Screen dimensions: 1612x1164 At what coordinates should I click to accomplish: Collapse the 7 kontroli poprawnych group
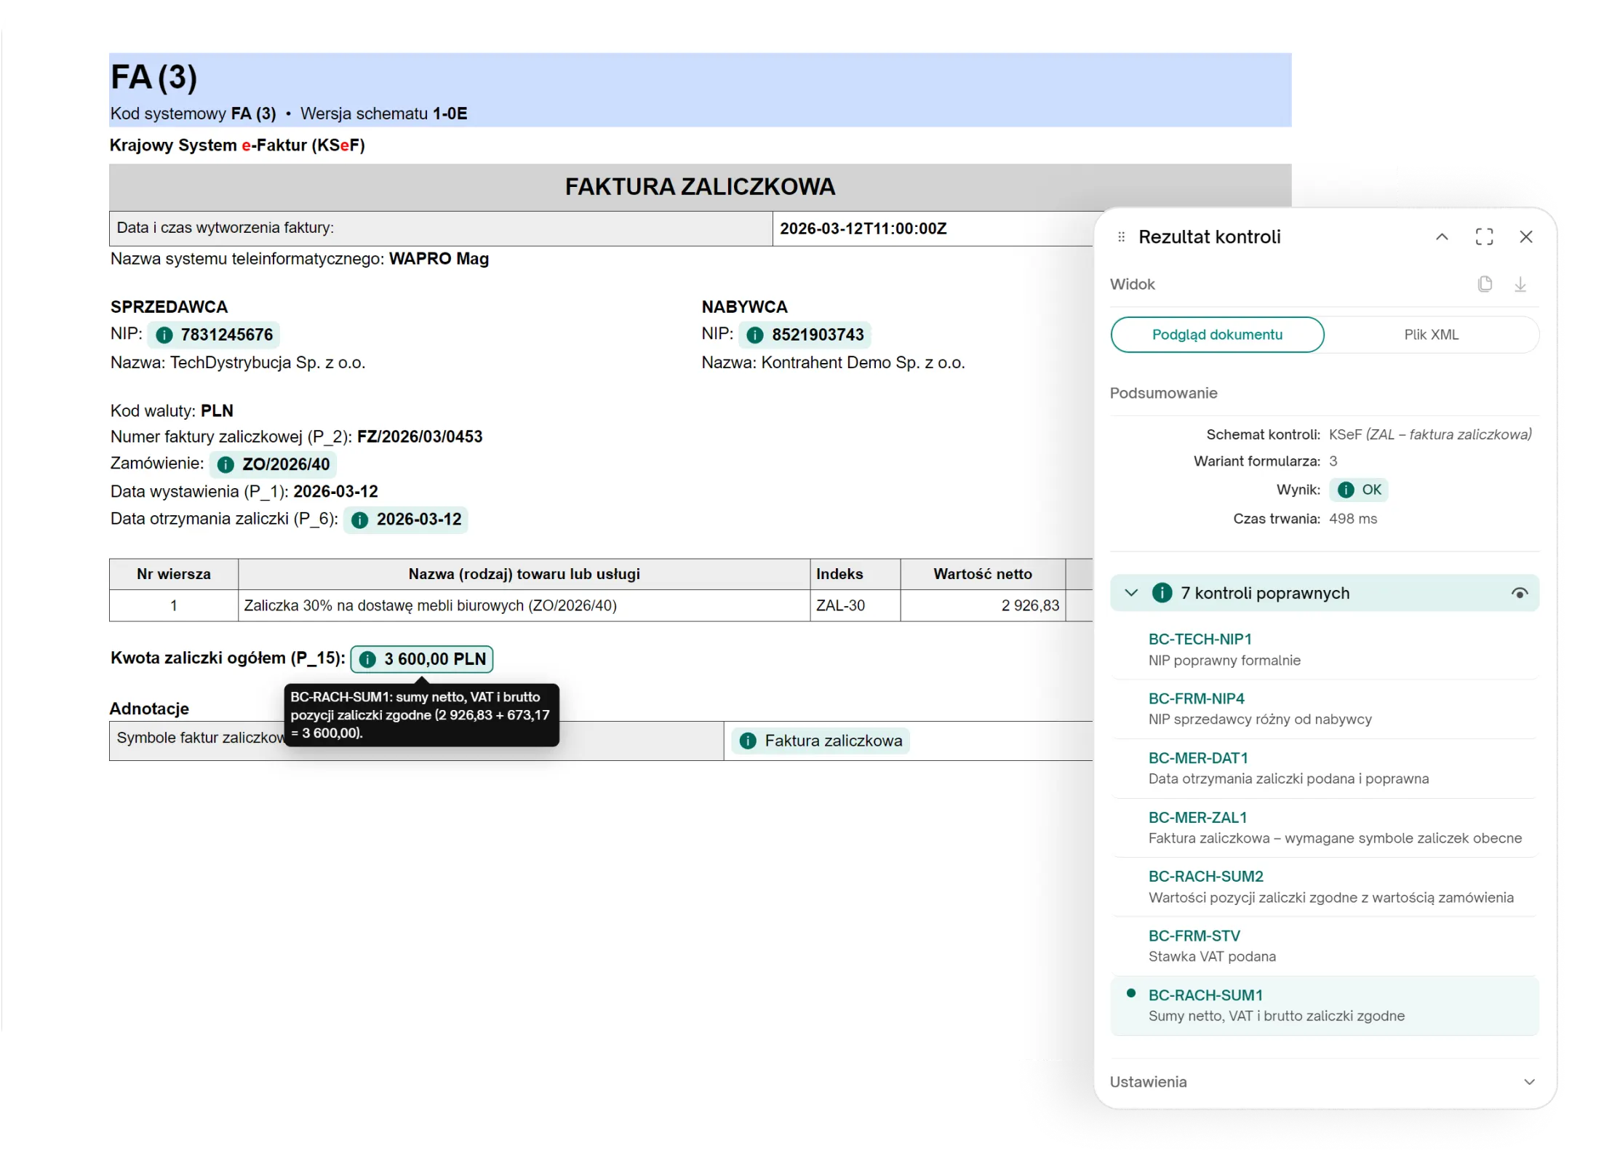(x=1131, y=593)
